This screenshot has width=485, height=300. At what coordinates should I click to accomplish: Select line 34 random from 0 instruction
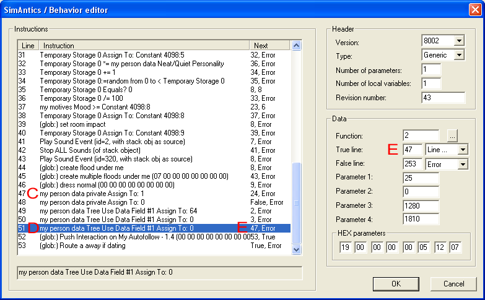click(154, 81)
